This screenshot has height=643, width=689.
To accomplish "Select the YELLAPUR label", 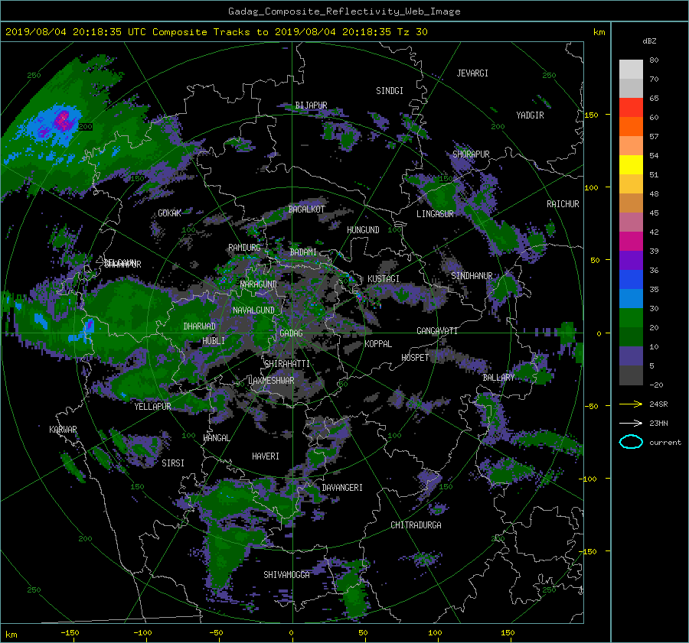I will 152,407.
